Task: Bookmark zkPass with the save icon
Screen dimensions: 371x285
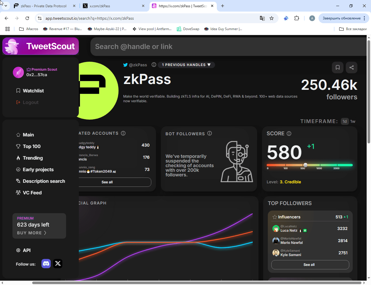Action: pyautogui.click(x=338, y=67)
